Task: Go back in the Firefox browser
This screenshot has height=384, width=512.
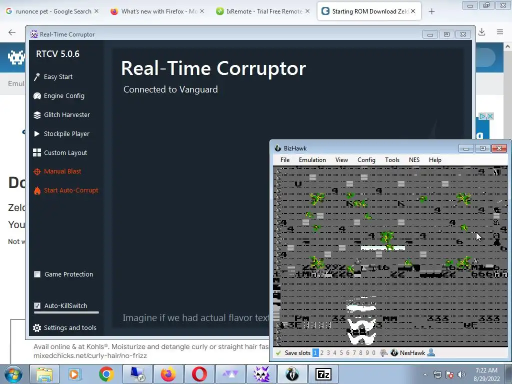Action: click(12, 32)
